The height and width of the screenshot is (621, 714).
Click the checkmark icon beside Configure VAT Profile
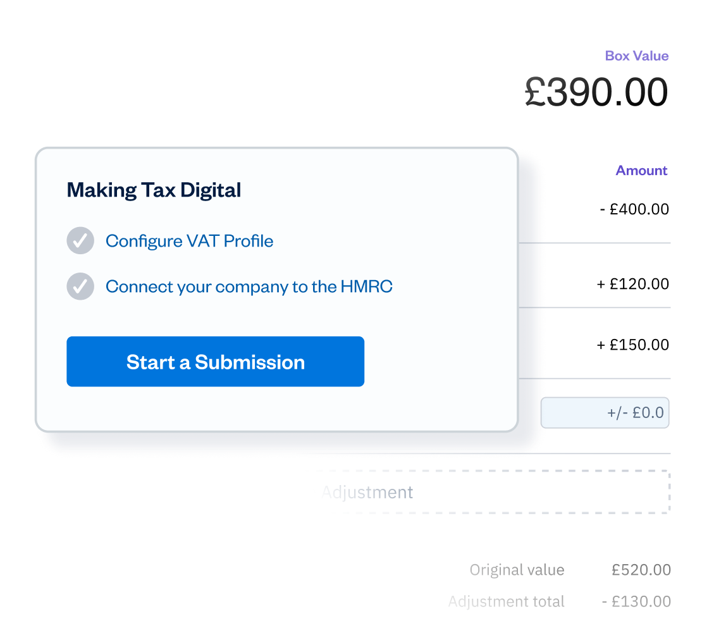pos(80,241)
